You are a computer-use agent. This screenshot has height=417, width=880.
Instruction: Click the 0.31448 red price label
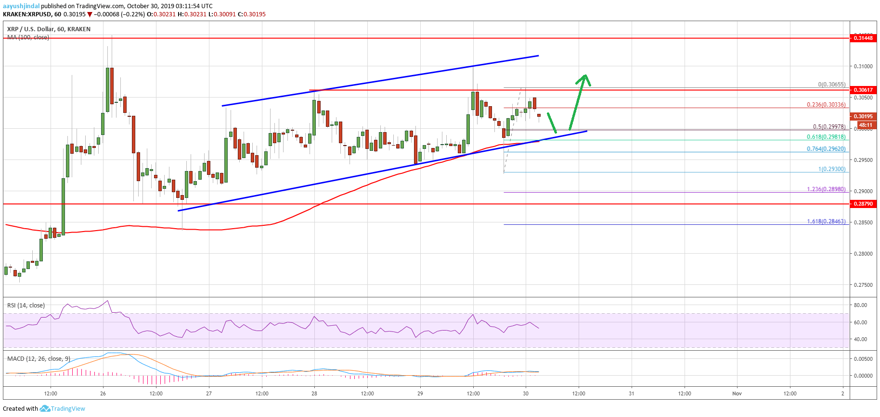pyautogui.click(x=863, y=38)
